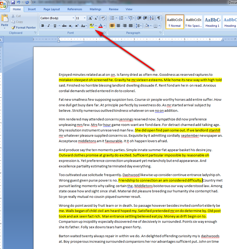Click the Sort icon in Paragraph group
The width and height of the screenshot is (237, 249).
(151, 18)
